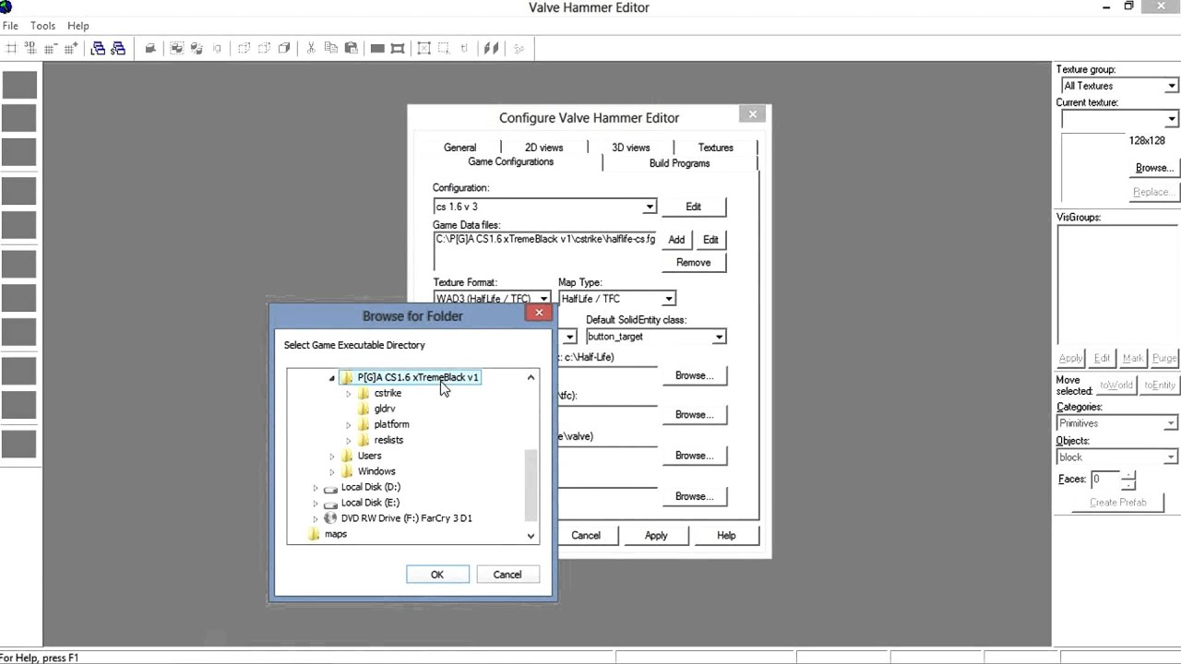
Task: Click the folder tree scroll-down arrow
Action: click(x=531, y=536)
